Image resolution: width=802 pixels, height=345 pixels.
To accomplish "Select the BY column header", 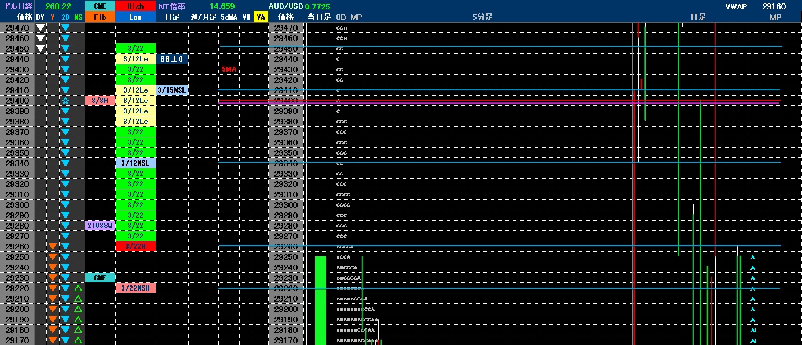I will (x=40, y=17).
